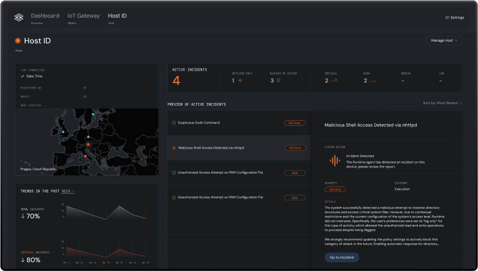Select the Host ID tab
Image resolution: width=478 pixels, height=271 pixels.
tap(118, 18)
